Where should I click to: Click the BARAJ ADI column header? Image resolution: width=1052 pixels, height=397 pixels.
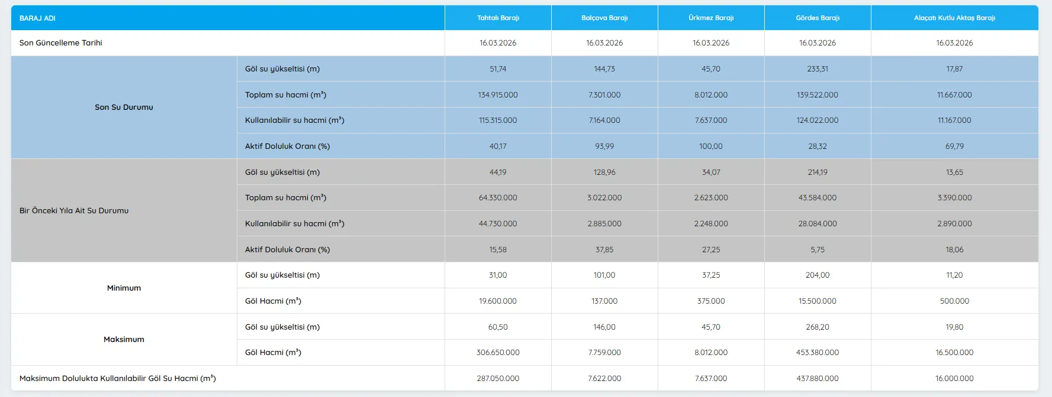coord(37,18)
